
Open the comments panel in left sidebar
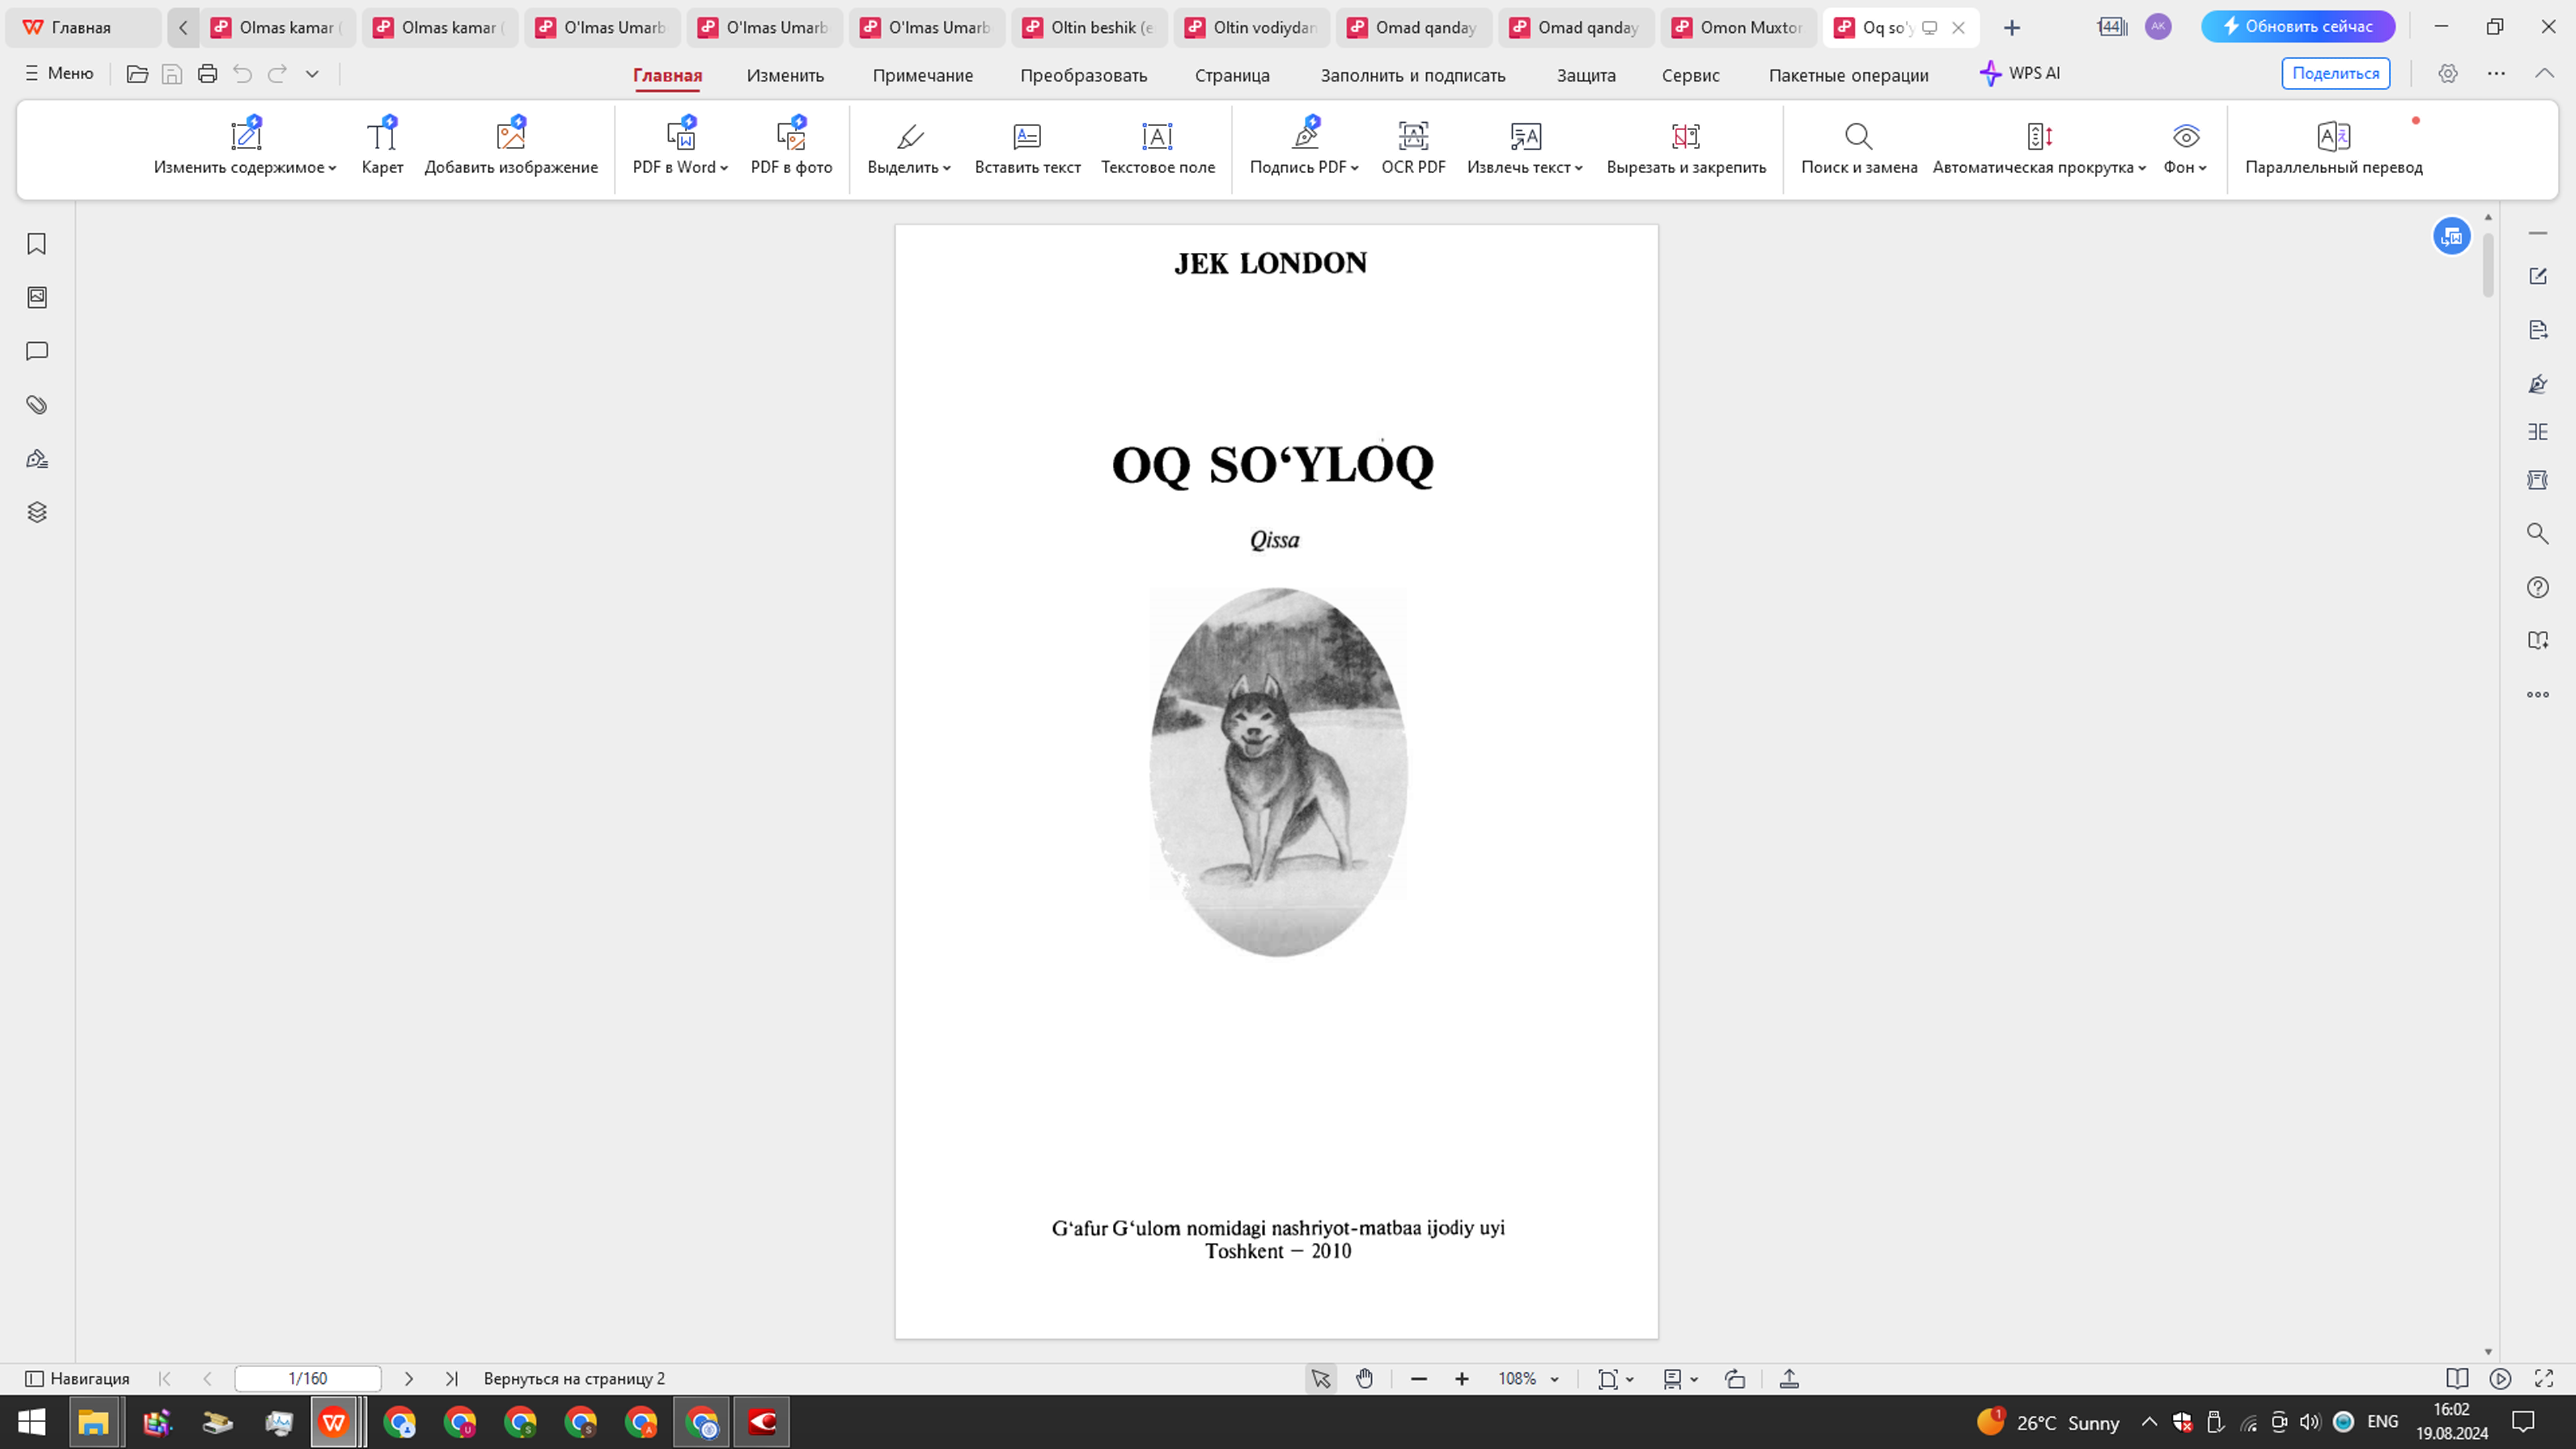point(36,350)
